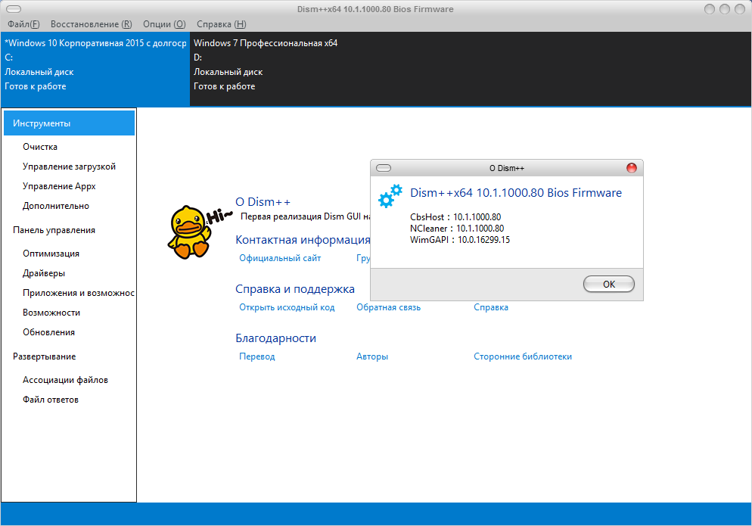Click the NCleaner : 10.1.1000.80 line
Viewport: 752px width, 526px height.
(x=457, y=229)
